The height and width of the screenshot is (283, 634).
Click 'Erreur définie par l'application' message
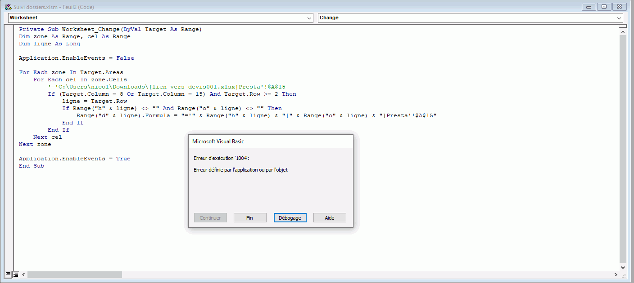(240, 170)
